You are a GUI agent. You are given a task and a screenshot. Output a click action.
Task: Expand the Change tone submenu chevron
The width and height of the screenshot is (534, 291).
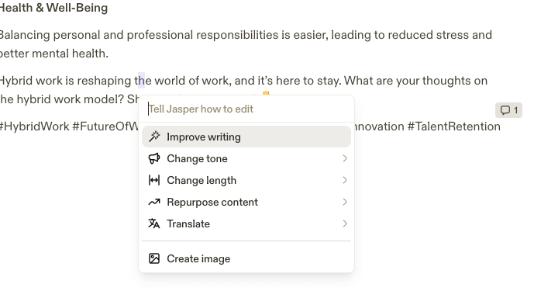tap(345, 158)
